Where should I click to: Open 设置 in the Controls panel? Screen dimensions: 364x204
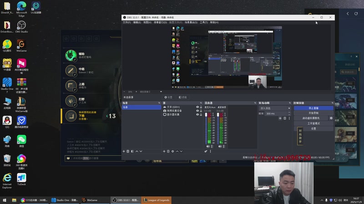(x=313, y=129)
